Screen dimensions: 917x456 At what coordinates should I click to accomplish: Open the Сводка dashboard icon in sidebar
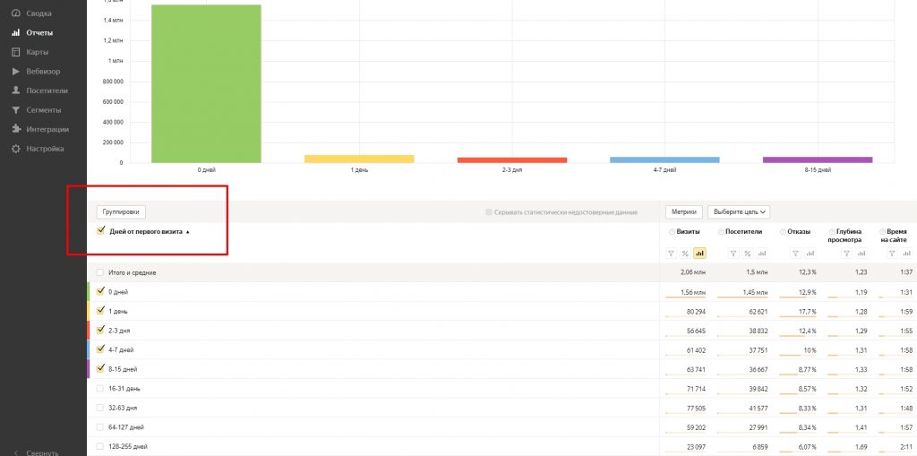click(15, 13)
